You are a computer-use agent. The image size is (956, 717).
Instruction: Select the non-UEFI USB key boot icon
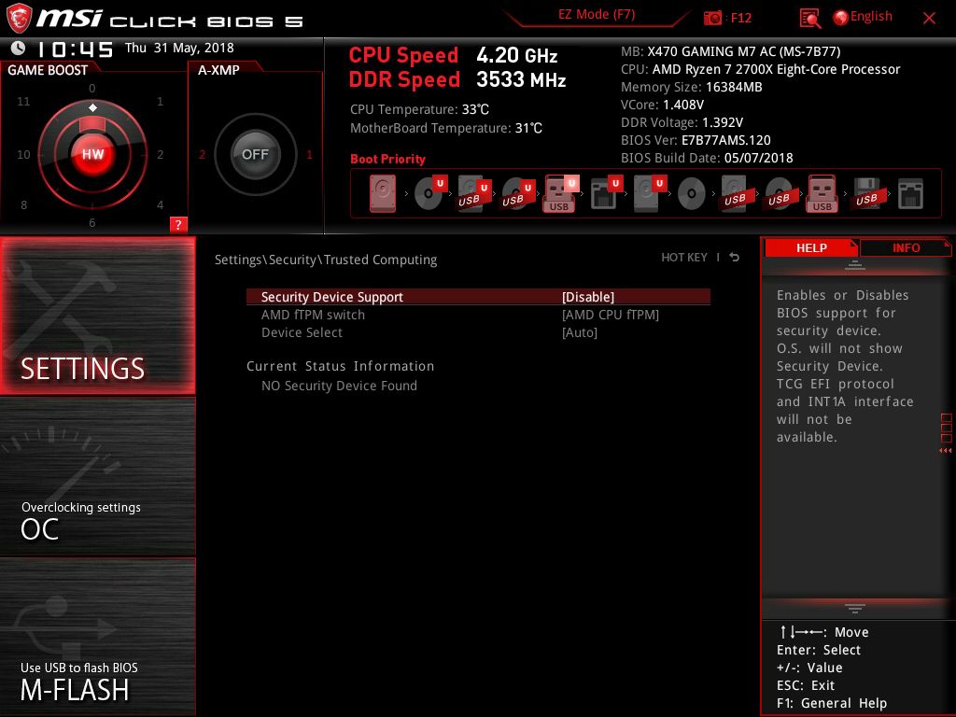point(822,194)
